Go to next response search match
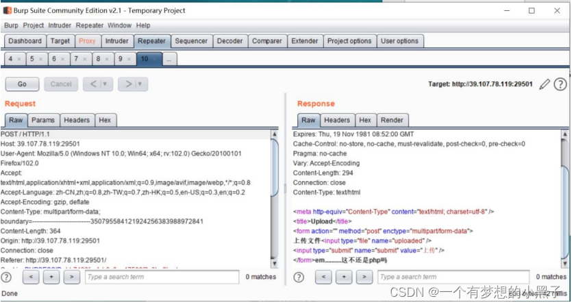The image size is (572, 305). tap(364, 277)
